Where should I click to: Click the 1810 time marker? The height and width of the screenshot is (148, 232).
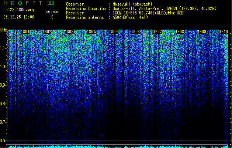pos(224,32)
